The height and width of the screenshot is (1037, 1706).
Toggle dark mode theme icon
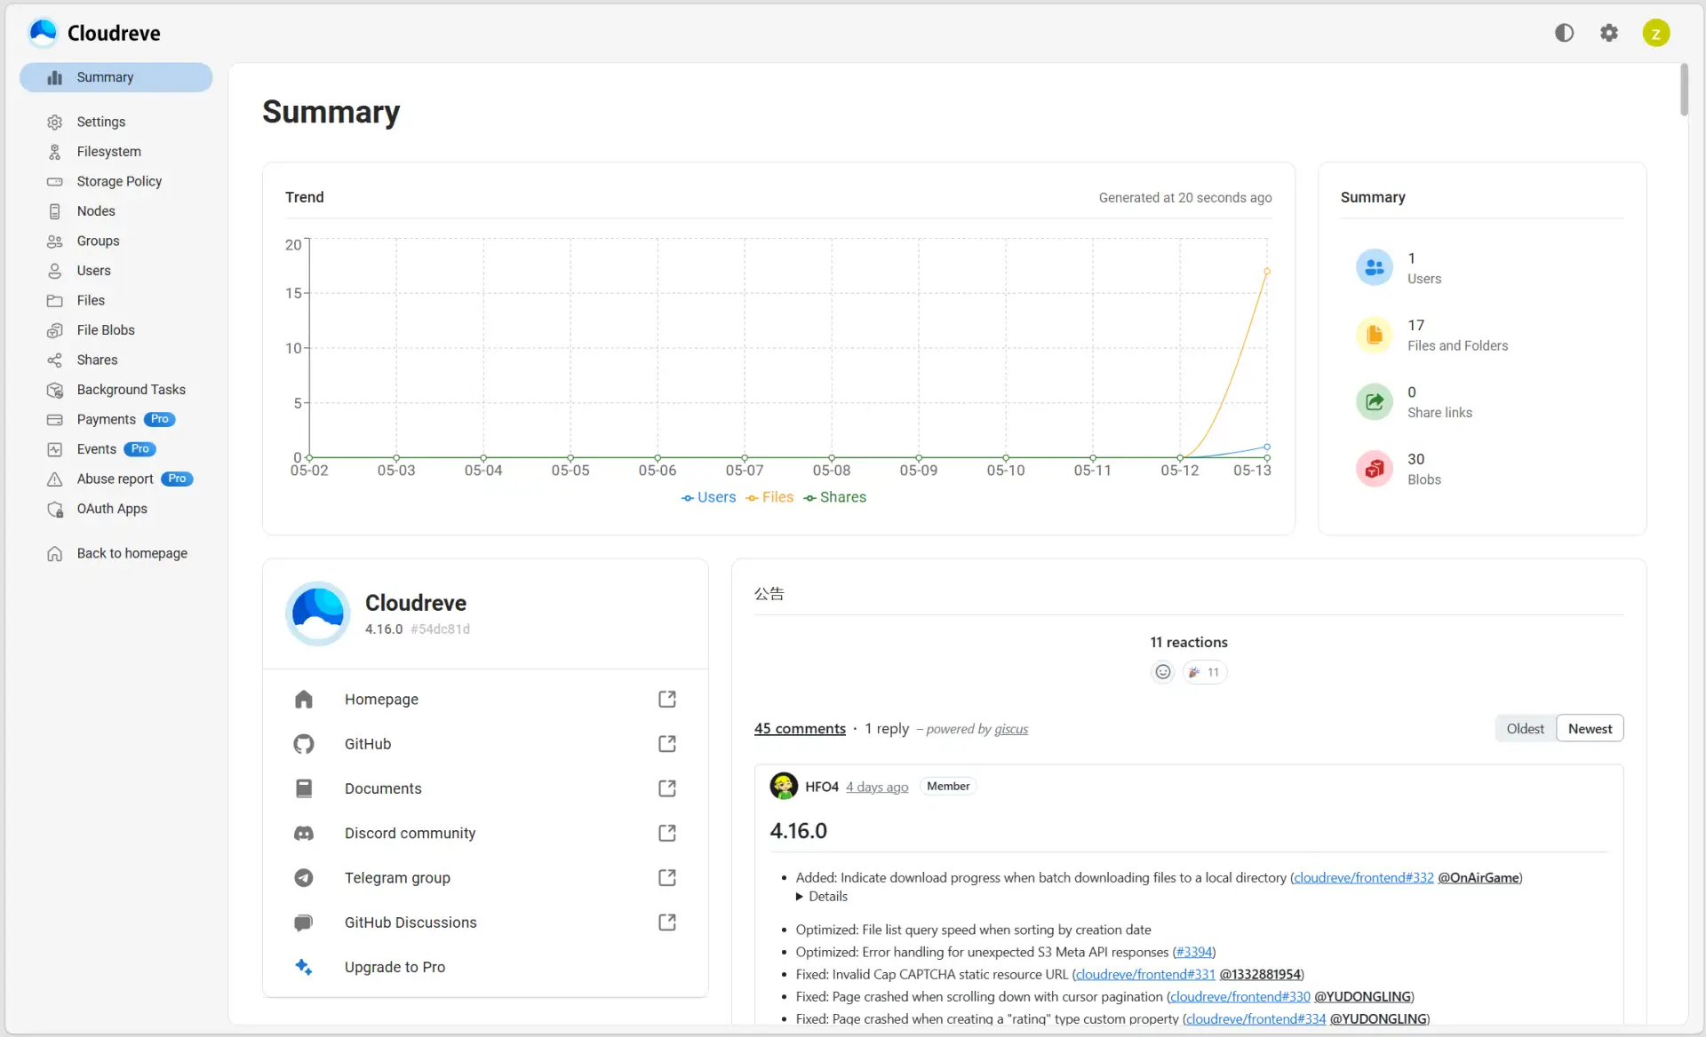[x=1564, y=33]
